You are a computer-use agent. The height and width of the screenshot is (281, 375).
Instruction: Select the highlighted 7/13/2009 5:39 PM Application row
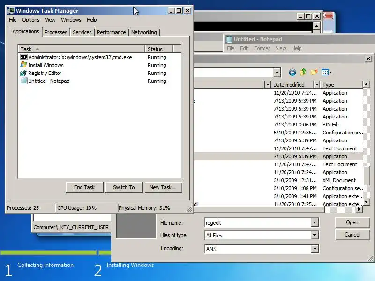[278, 156]
